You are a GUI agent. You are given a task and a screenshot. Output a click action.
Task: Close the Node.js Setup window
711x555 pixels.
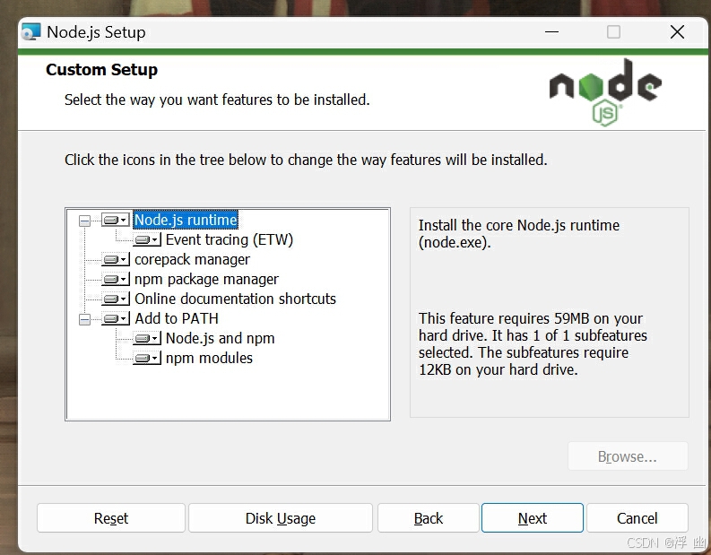[677, 31]
